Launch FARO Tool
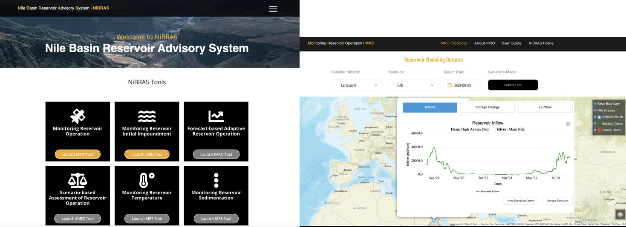Image resolution: width=626 pixels, height=227 pixels. [x=216, y=154]
